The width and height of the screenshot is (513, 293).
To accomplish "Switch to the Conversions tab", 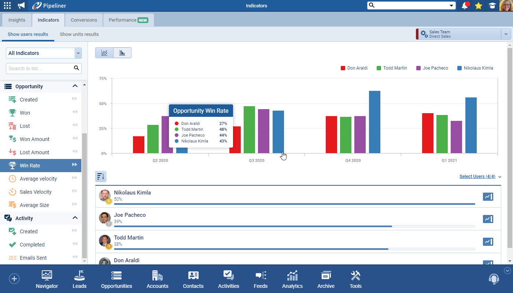I will click(x=84, y=20).
